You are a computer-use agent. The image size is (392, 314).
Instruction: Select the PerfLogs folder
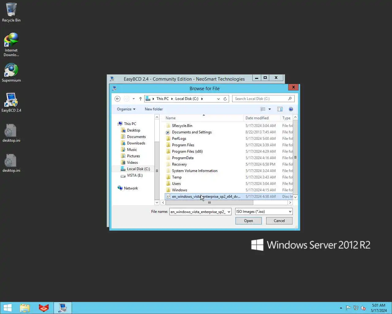coord(179,139)
